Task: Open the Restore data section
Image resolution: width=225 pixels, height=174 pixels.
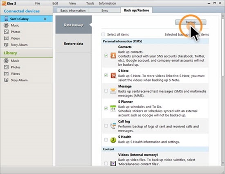Action: [74, 44]
